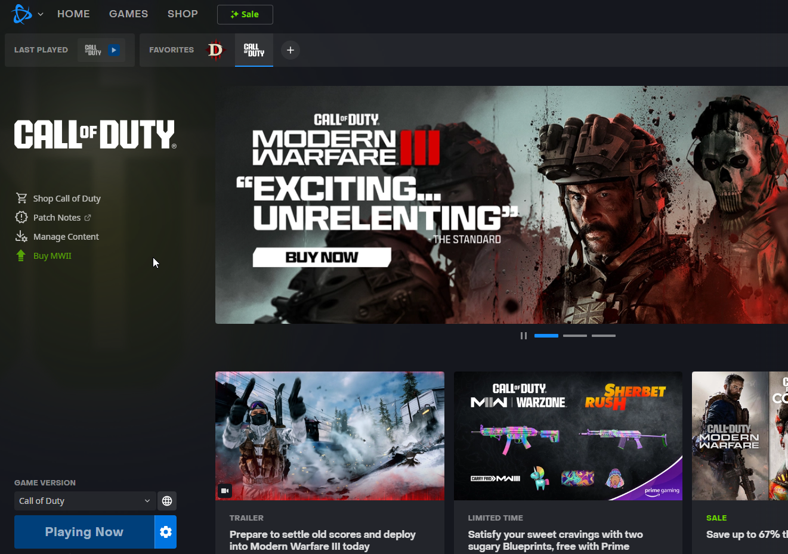Viewport: 788px width, 554px height.
Task: Click the green Sale button
Action: click(x=245, y=14)
